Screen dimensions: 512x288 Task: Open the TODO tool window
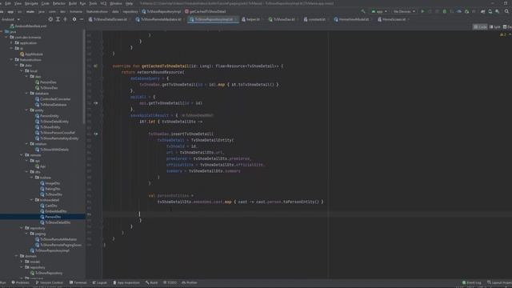pyautogui.click(x=170, y=282)
